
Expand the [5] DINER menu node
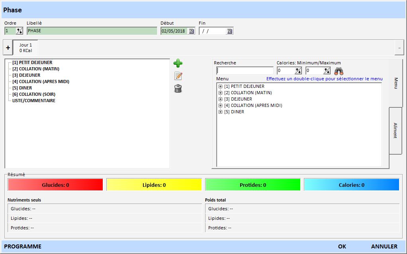coord(220,112)
